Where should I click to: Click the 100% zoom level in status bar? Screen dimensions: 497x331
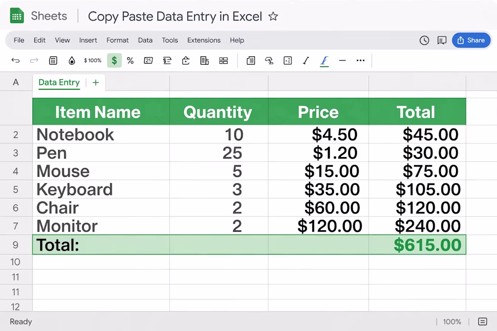pyautogui.click(x=452, y=322)
